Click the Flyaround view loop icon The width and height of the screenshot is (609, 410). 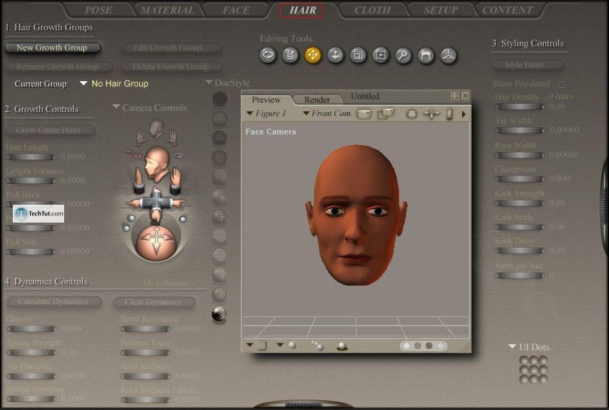(x=179, y=155)
